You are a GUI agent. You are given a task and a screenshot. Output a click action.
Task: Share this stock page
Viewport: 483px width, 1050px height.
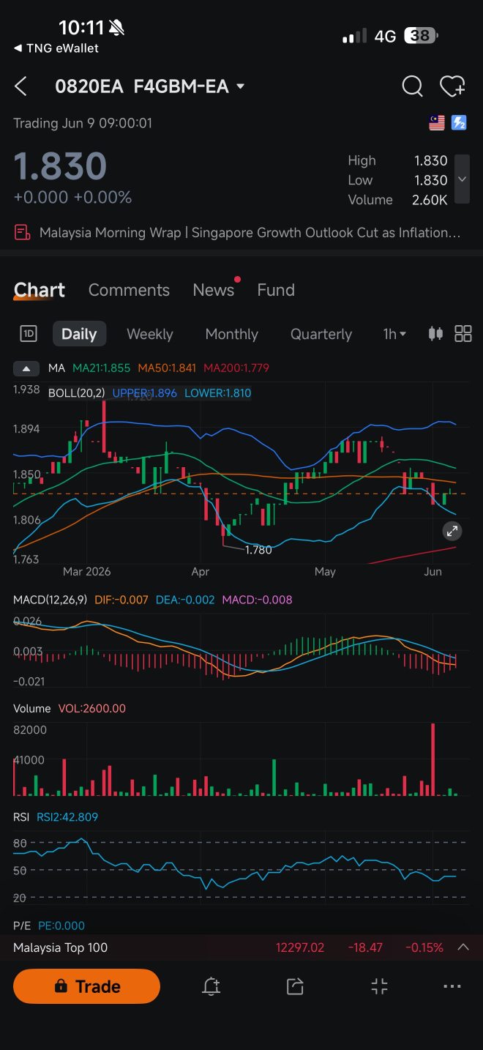coord(295,986)
